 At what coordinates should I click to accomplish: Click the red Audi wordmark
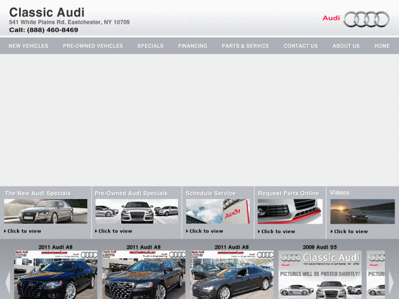(331, 18)
